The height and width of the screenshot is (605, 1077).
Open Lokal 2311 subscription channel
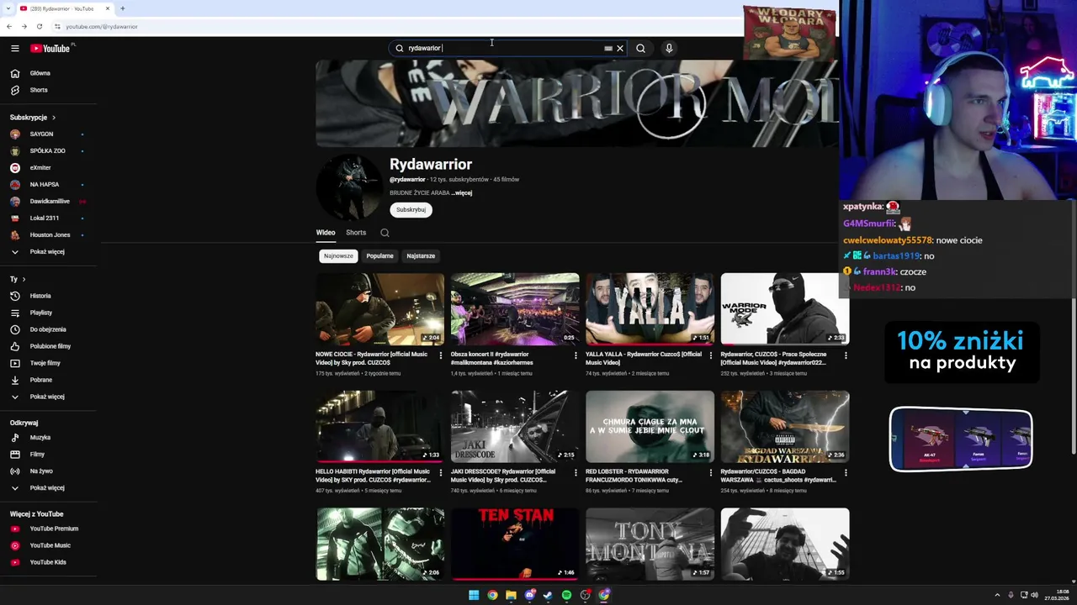click(44, 218)
